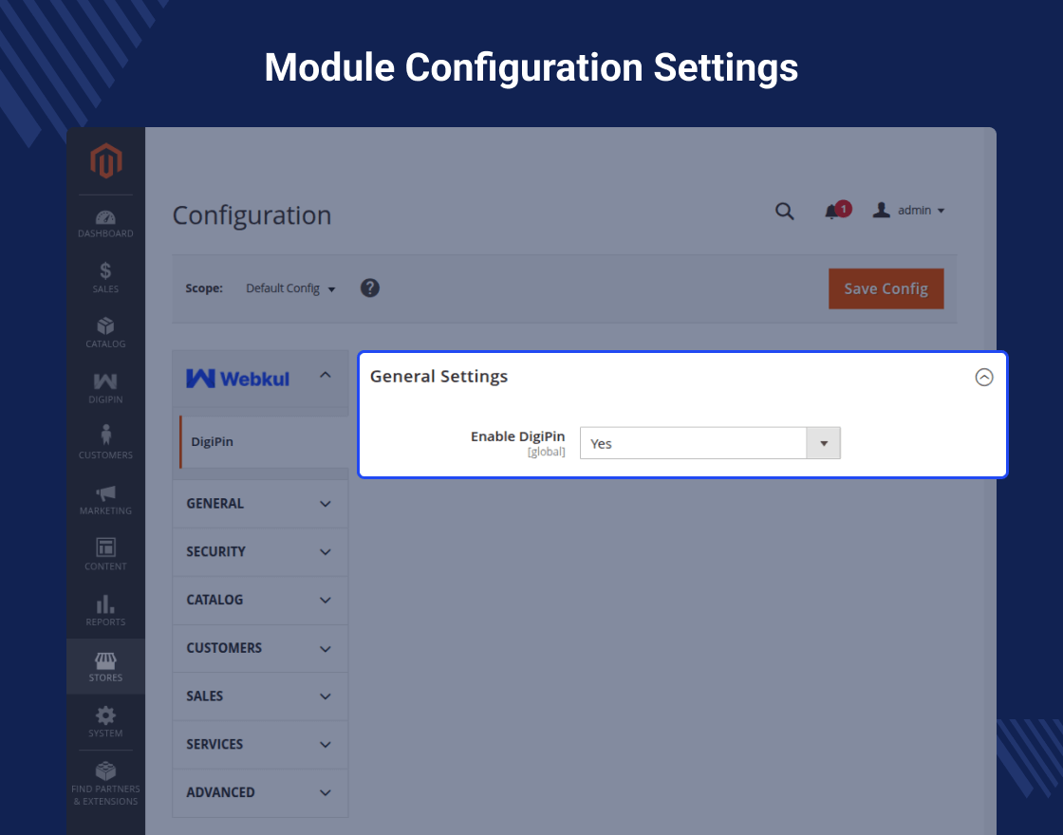
Task: Open the Dashboard sidebar icon
Action: coord(105,224)
